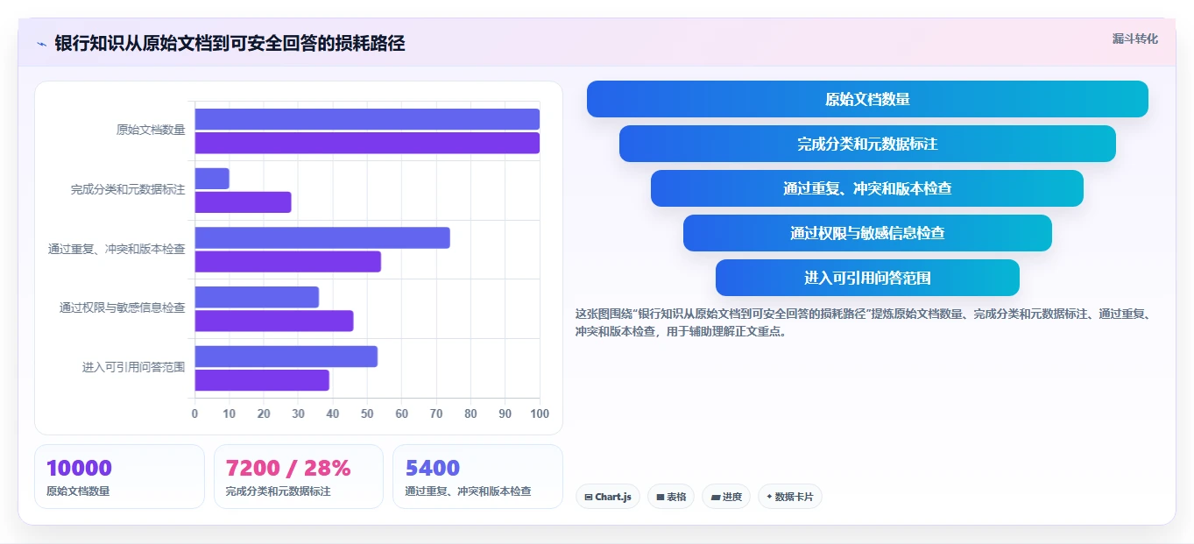Click the y-axis label 通过权限与敏感信息检查
The width and height of the screenshot is (1194, 544).
coord(123,307)
